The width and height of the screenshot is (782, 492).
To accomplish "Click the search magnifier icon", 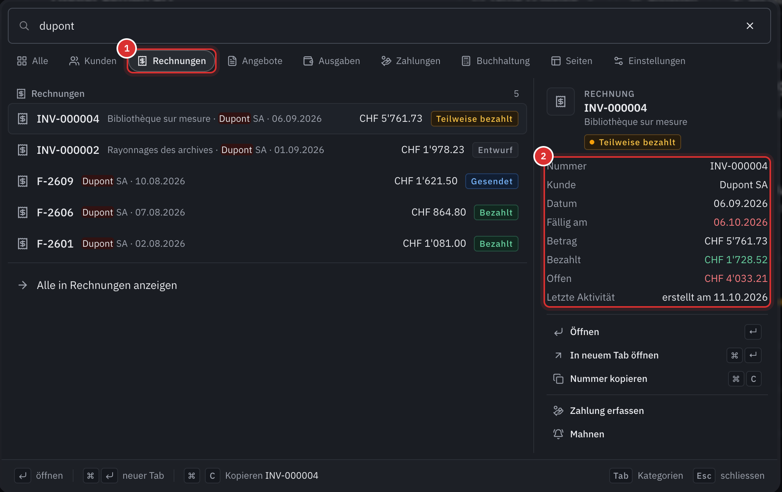I will [24, 26].
